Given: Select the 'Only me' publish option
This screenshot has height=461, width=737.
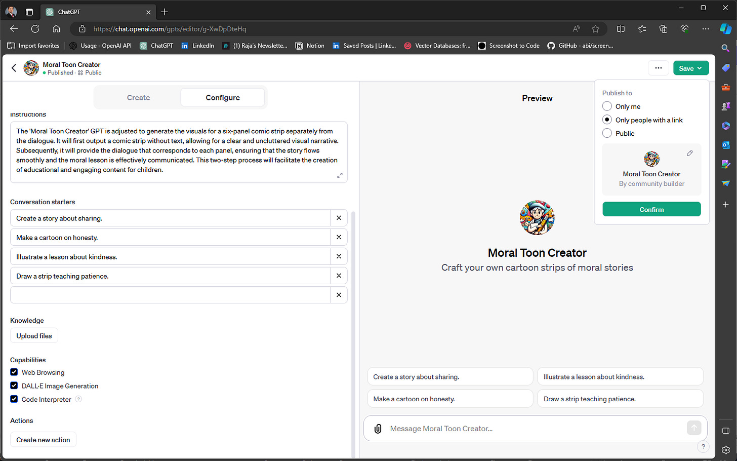Looking at the screenshot, I should click(x=607, y=106).
